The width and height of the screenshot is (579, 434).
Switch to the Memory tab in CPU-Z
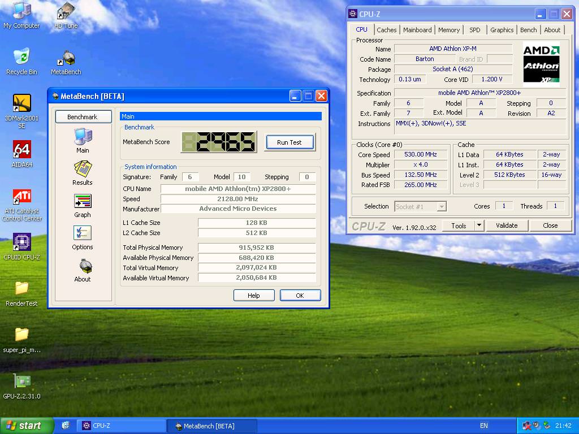tap(448, 30)
